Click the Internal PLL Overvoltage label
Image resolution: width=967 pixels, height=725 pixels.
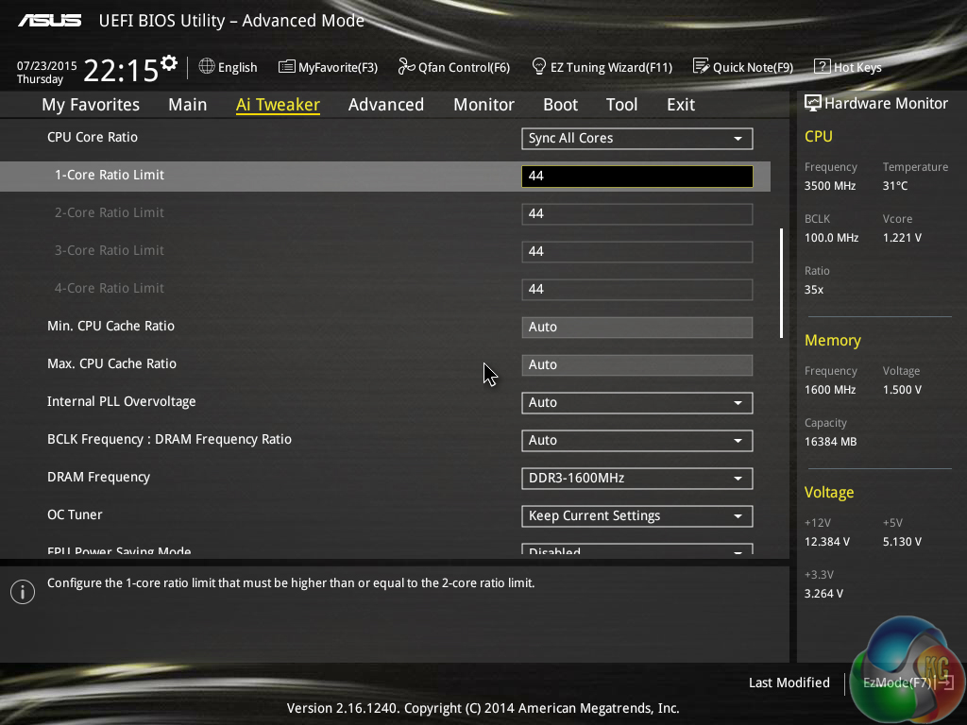point(122,401)
